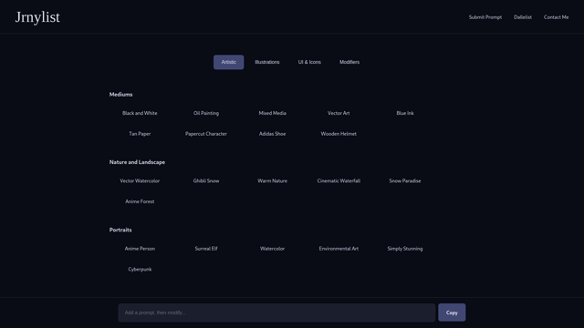Focus the Add a prompt input field

click(x=276, y=313)
